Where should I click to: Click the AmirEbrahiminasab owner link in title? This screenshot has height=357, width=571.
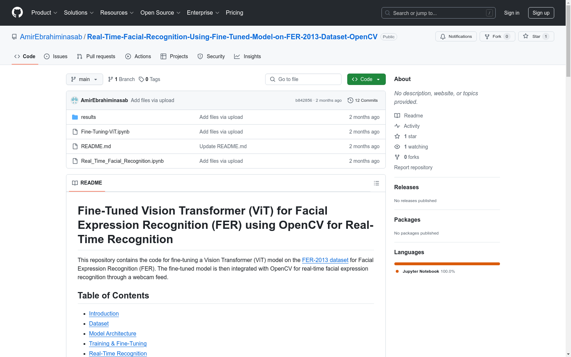51,37
